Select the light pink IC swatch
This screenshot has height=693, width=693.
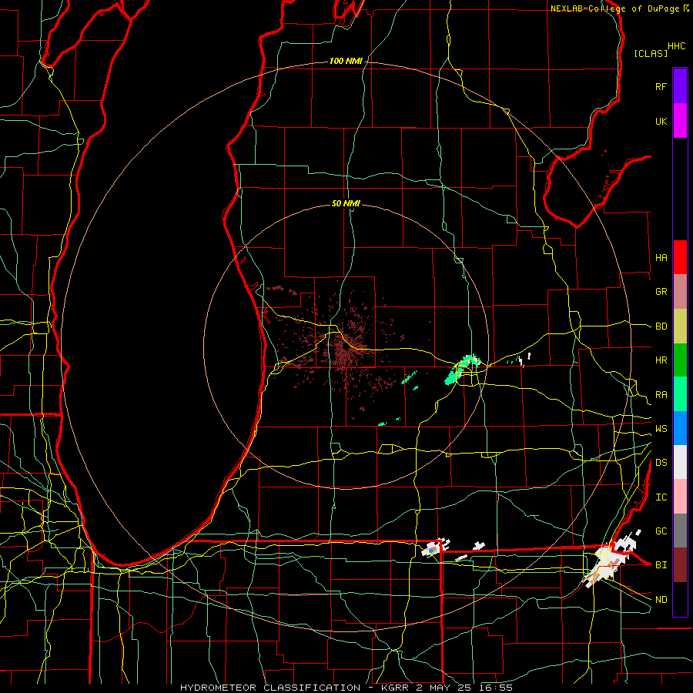680,497
